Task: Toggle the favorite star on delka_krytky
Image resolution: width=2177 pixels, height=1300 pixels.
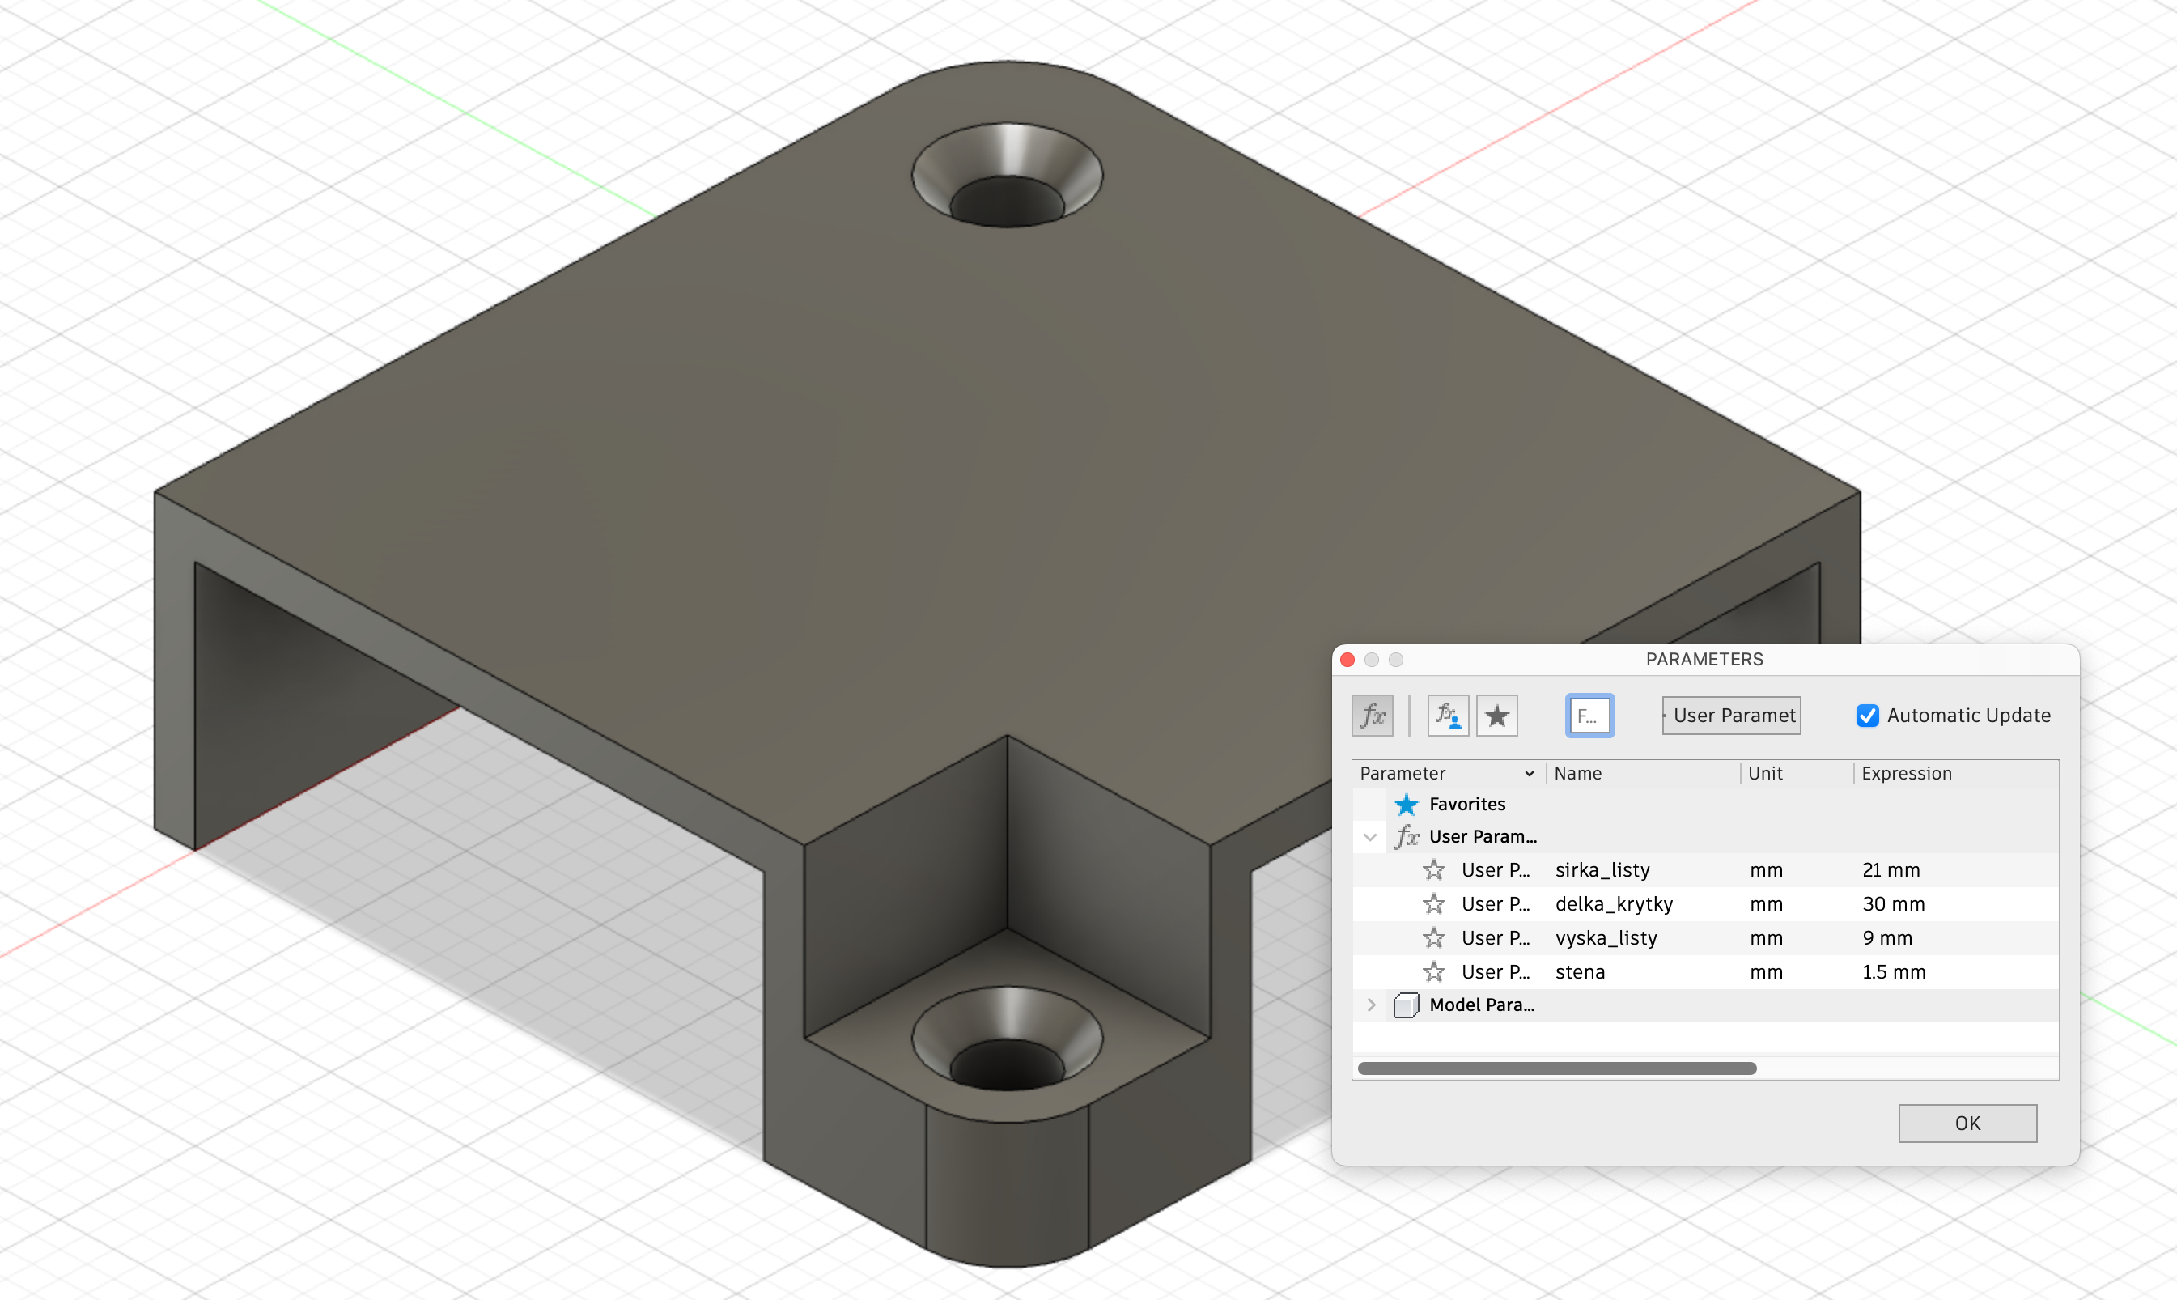Action: (1434, 903)
